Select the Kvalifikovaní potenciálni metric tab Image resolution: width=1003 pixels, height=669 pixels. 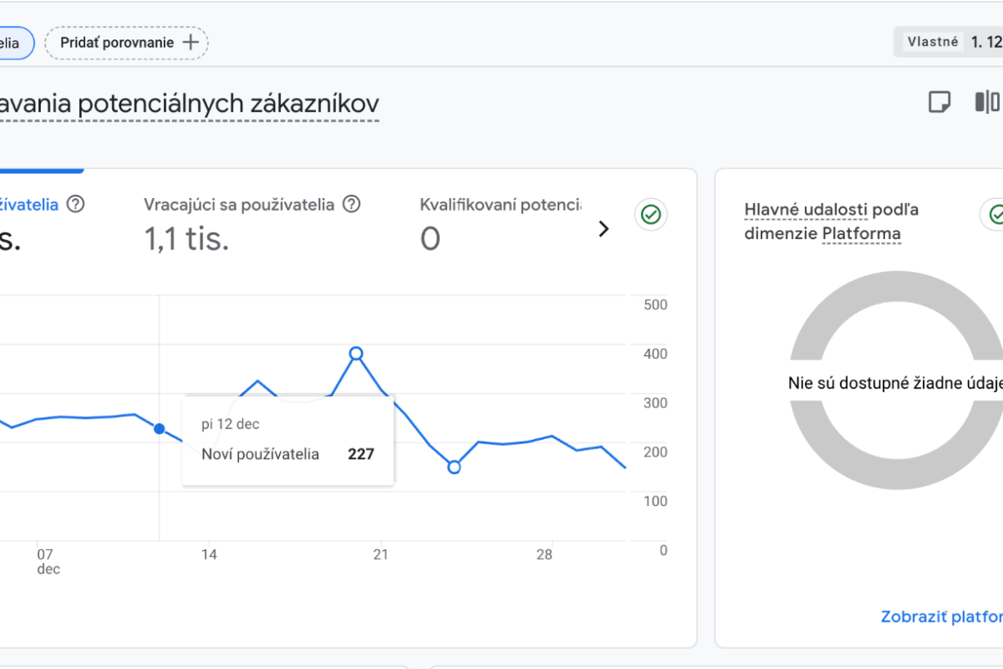click(500, 222)
